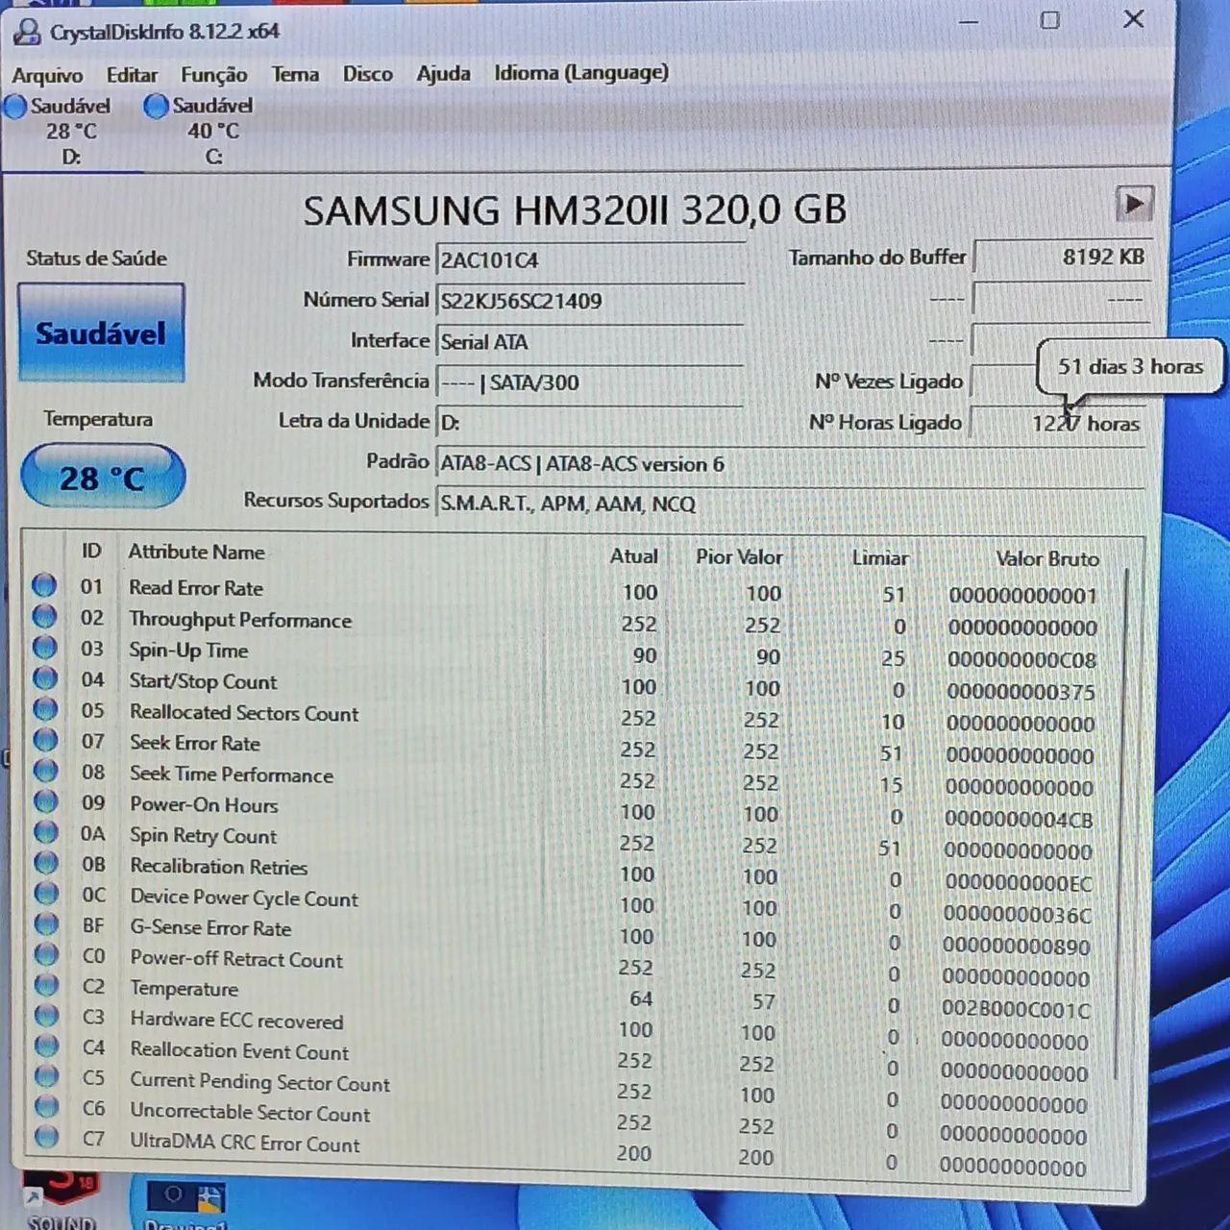Click status icon of G-Sense Error Rate row

pyautogui.click(x=46, y=923)
